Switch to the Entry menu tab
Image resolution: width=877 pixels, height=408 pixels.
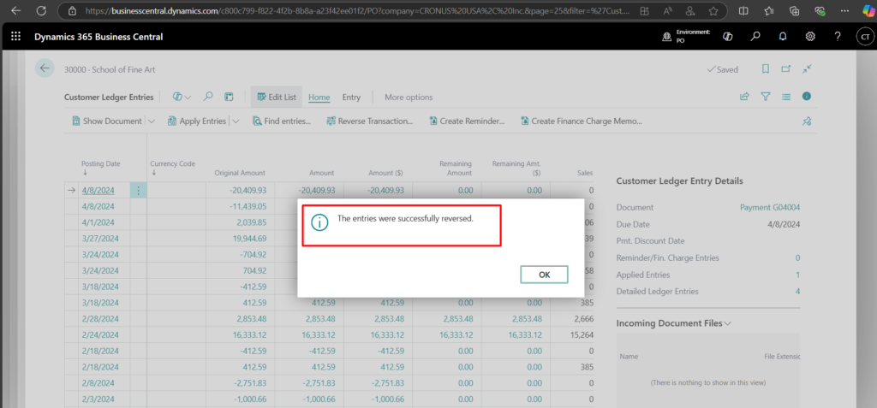pyautogui.click(x=351, y=98)
